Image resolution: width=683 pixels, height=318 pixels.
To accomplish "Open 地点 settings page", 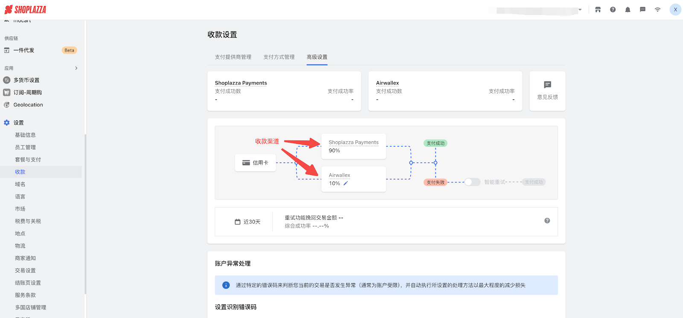I will [20, 233].
